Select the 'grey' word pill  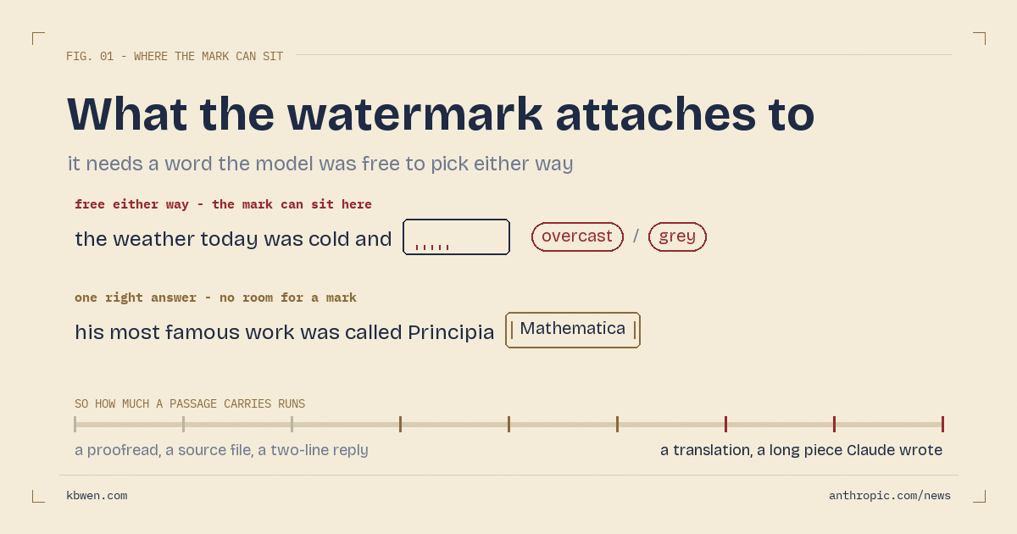[677, 236]
